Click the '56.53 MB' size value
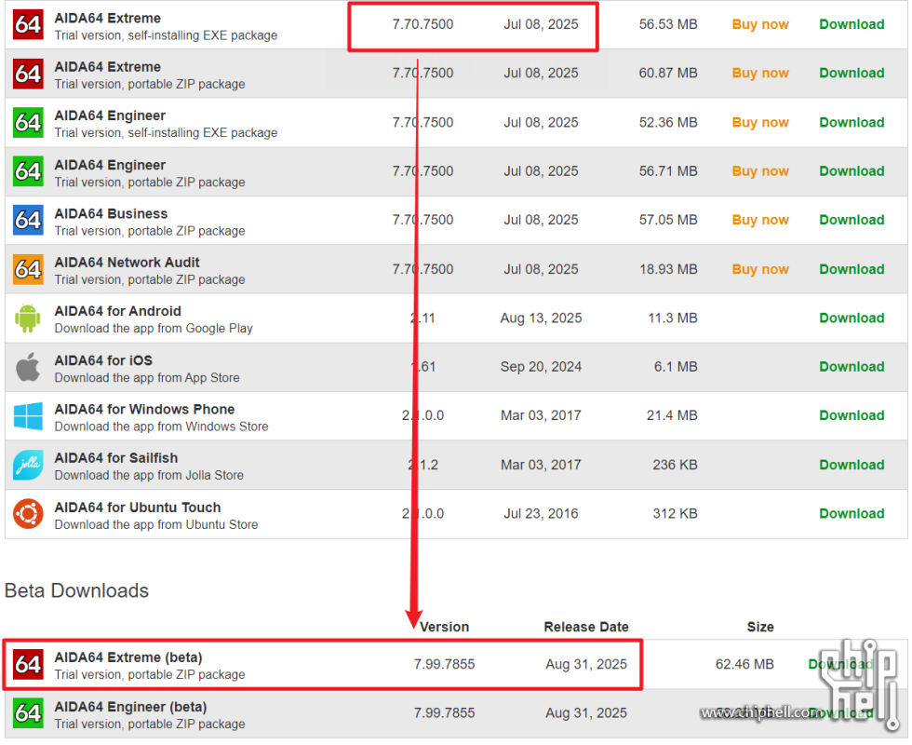 668,24
